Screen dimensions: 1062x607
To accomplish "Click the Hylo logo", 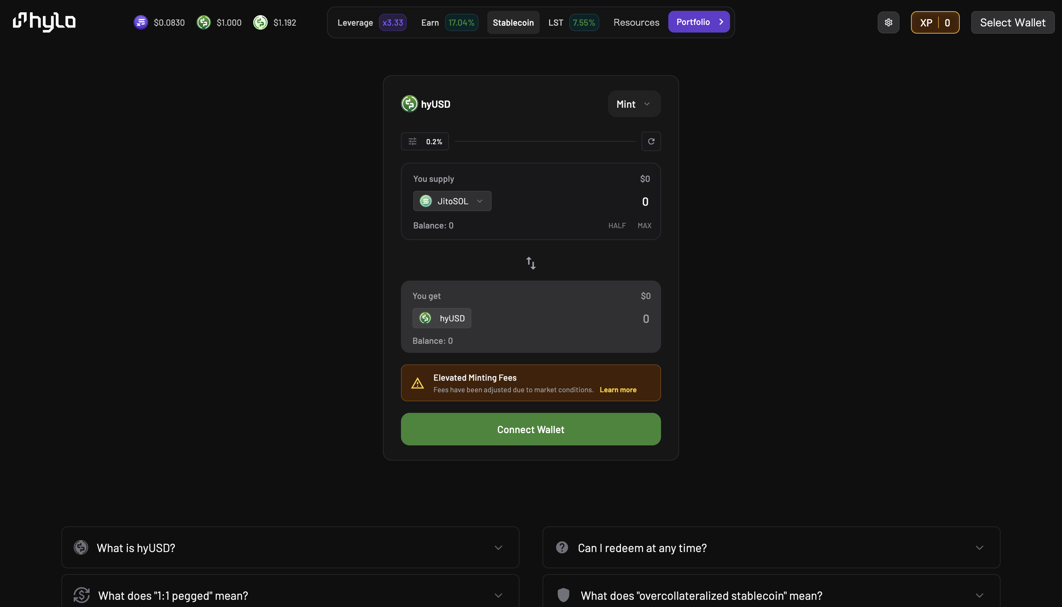I will pyautogui.click(x=44, y=22).
